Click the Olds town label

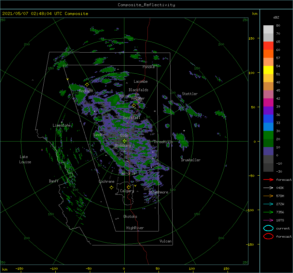point(124,135)
